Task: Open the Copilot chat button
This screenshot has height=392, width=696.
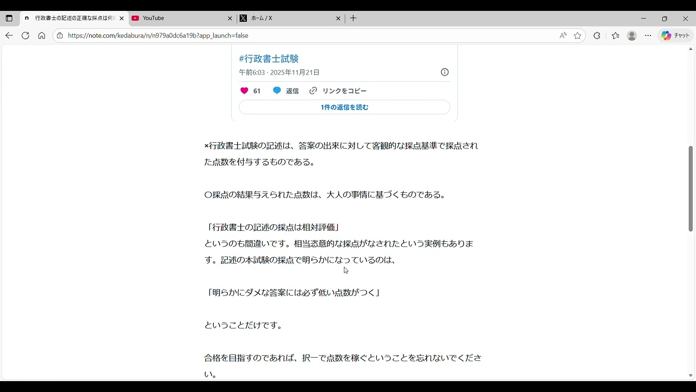Action: coord(675,35)
